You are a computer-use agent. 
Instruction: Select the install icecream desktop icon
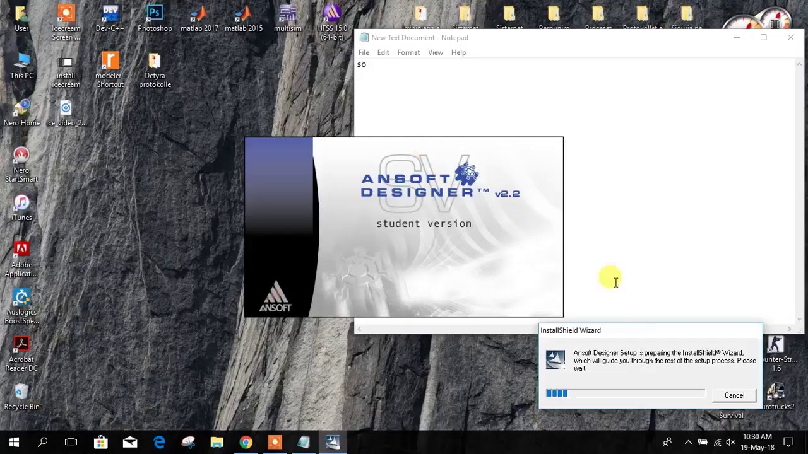coord(66,71)
